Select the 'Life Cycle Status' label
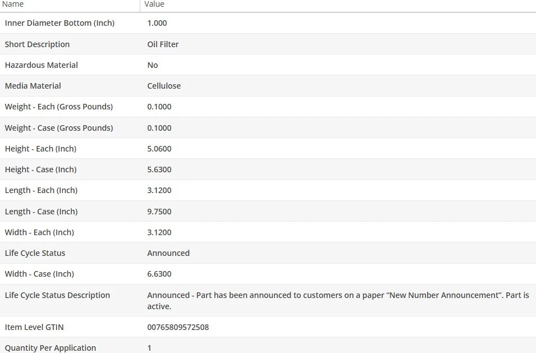 35,253
